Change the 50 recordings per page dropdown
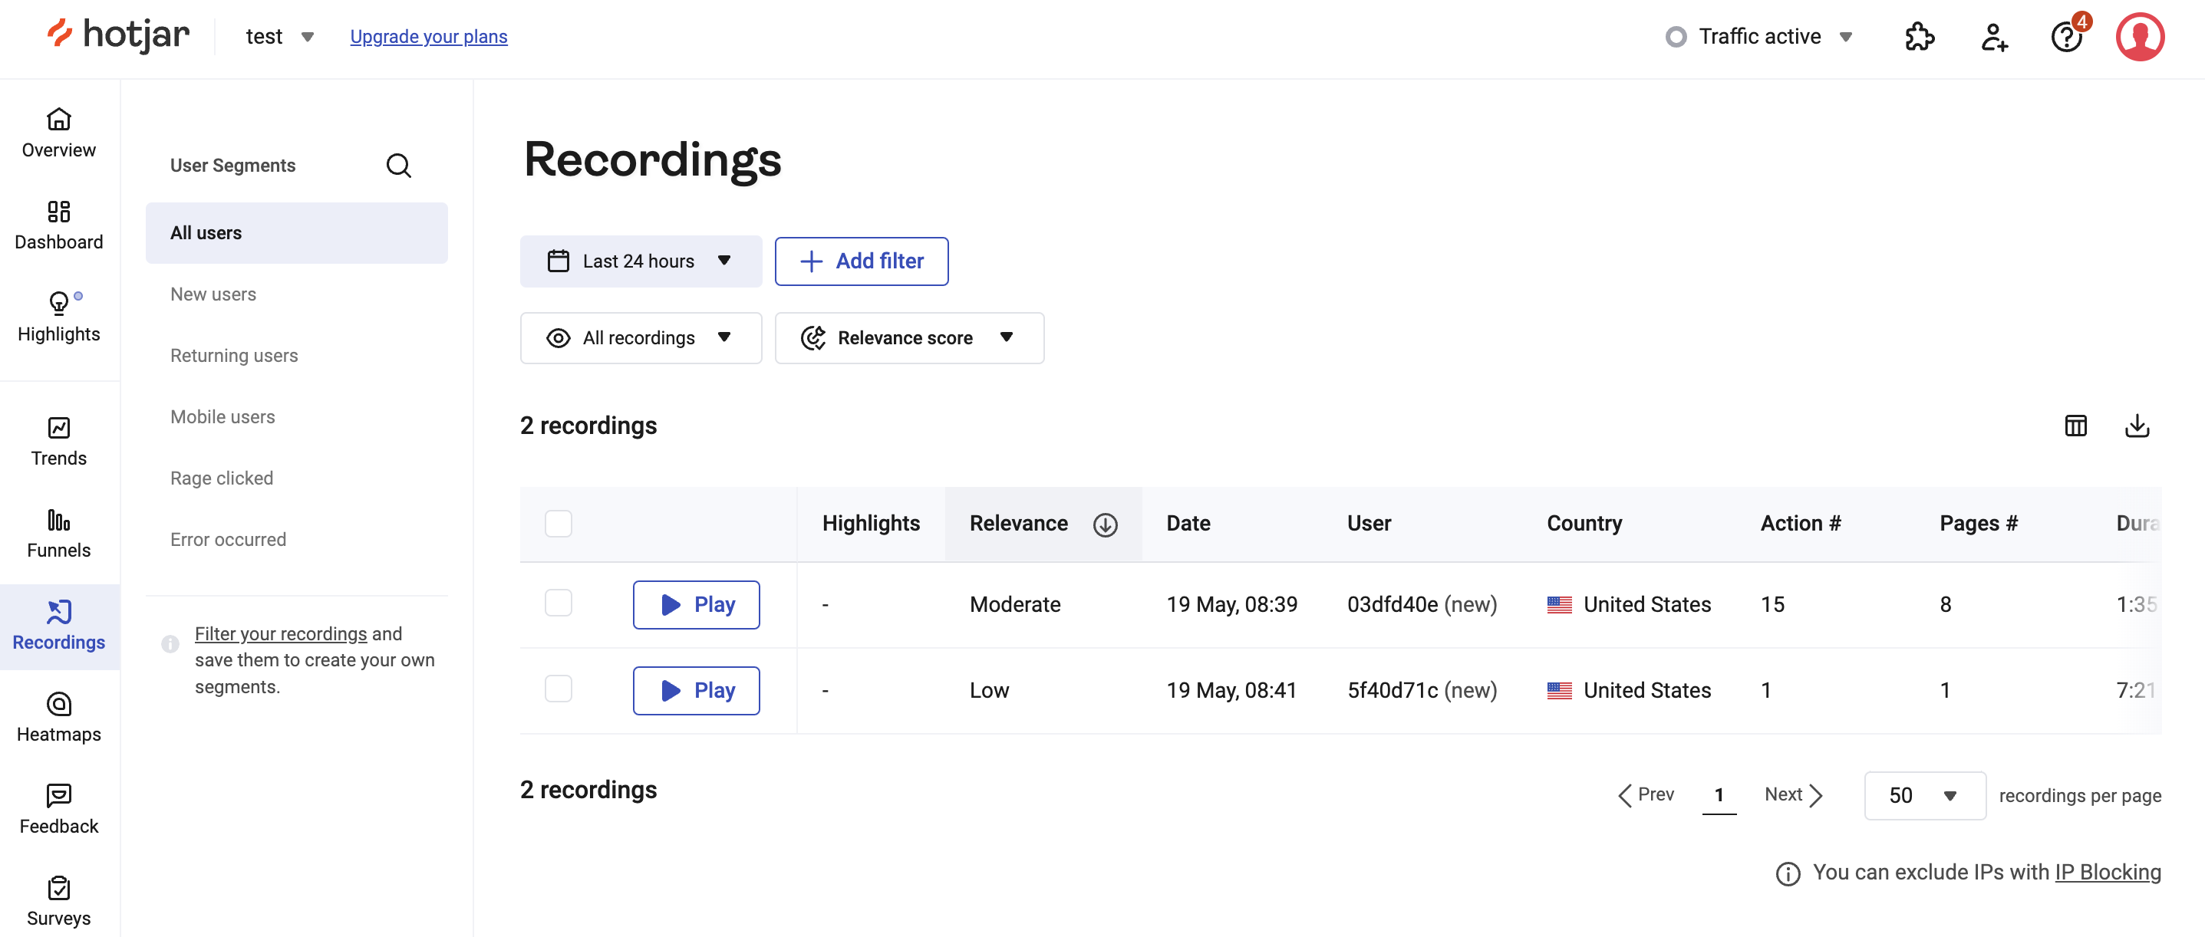 point(1923,795)
